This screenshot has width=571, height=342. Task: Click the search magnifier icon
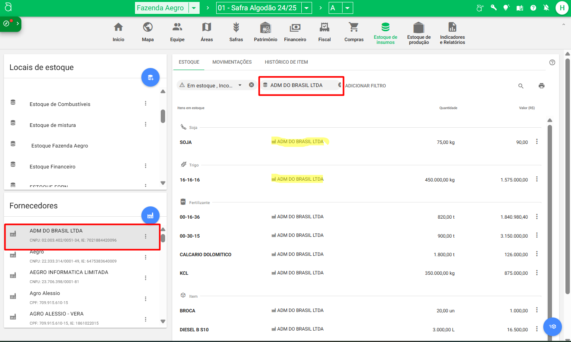(521, 86)
